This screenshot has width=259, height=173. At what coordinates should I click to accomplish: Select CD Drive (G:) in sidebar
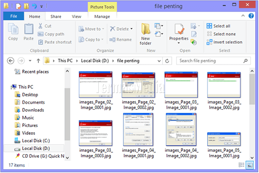click(x=39, y=156)
